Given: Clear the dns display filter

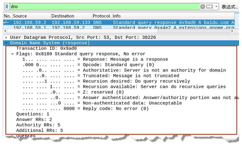Looking at the screenshot, I should click(x=202, y=6).
